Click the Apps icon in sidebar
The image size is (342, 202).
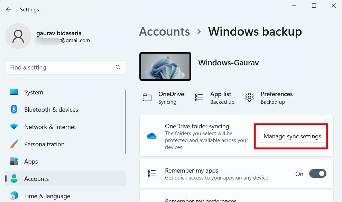(14, 161)
